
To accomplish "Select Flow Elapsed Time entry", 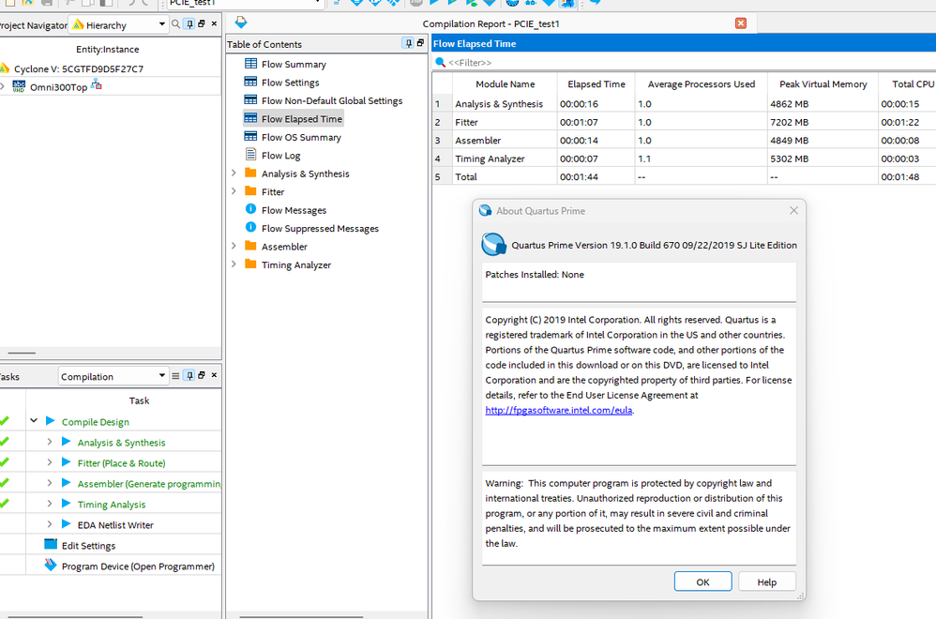I will [301, 119].
